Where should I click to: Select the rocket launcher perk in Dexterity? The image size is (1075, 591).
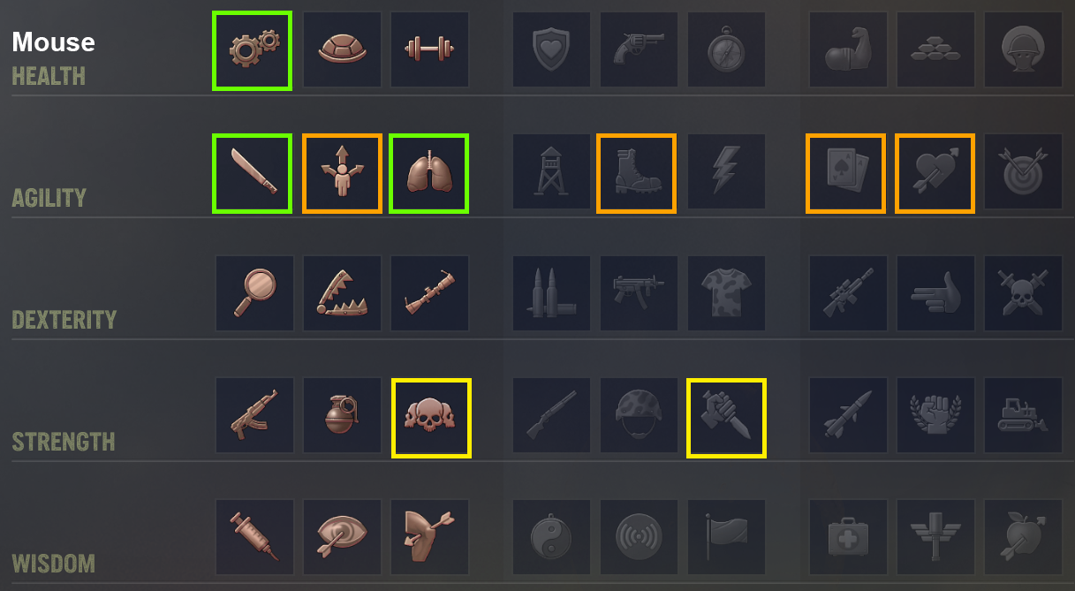pyautogui.click(x=429, y=293)
